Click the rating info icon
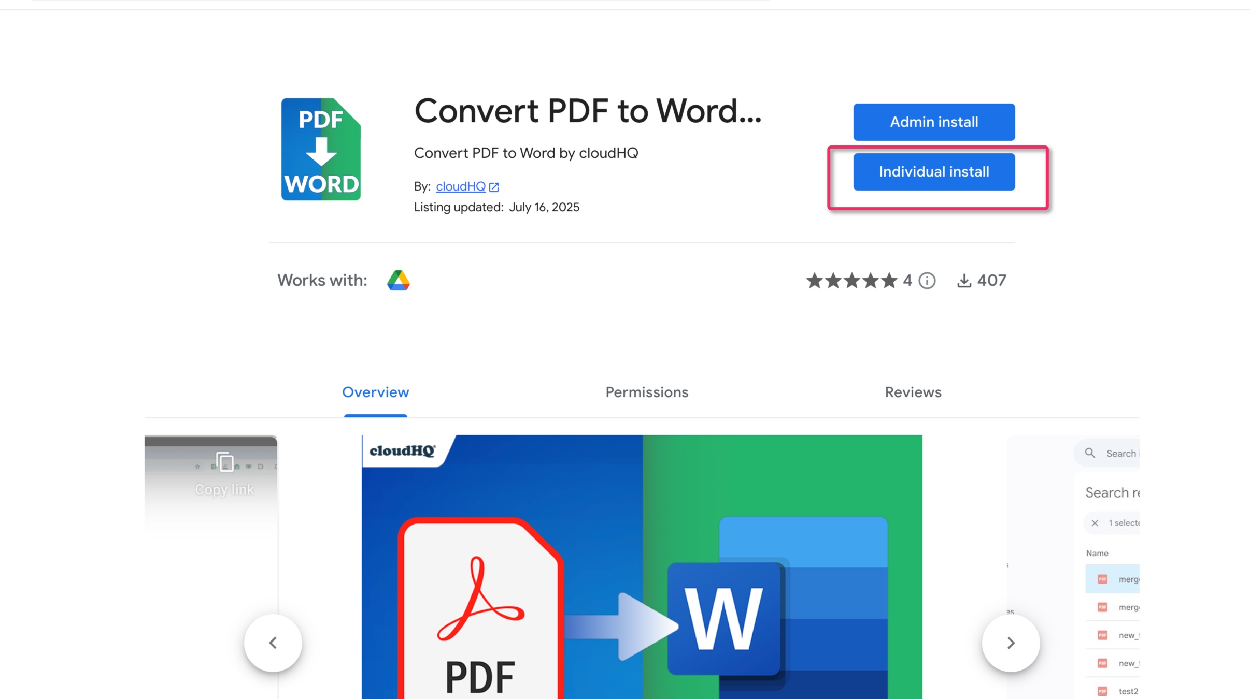The height and width of the screenshot is (699, 1250). [927, 281]
